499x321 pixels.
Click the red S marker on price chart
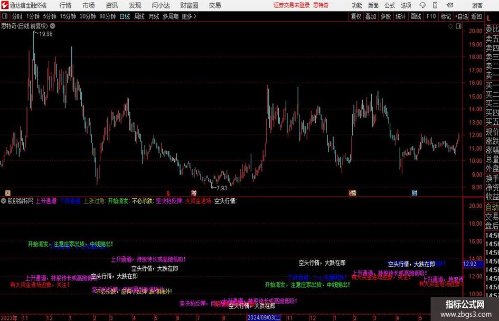[x=168, y=193]
